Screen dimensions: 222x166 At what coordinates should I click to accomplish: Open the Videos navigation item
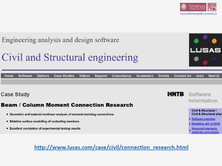coord(84,76)
